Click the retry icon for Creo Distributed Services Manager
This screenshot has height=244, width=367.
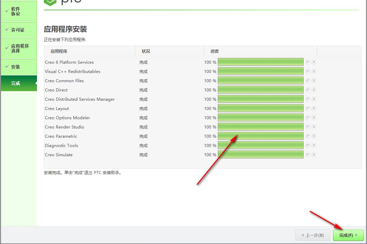coord(308,99)
